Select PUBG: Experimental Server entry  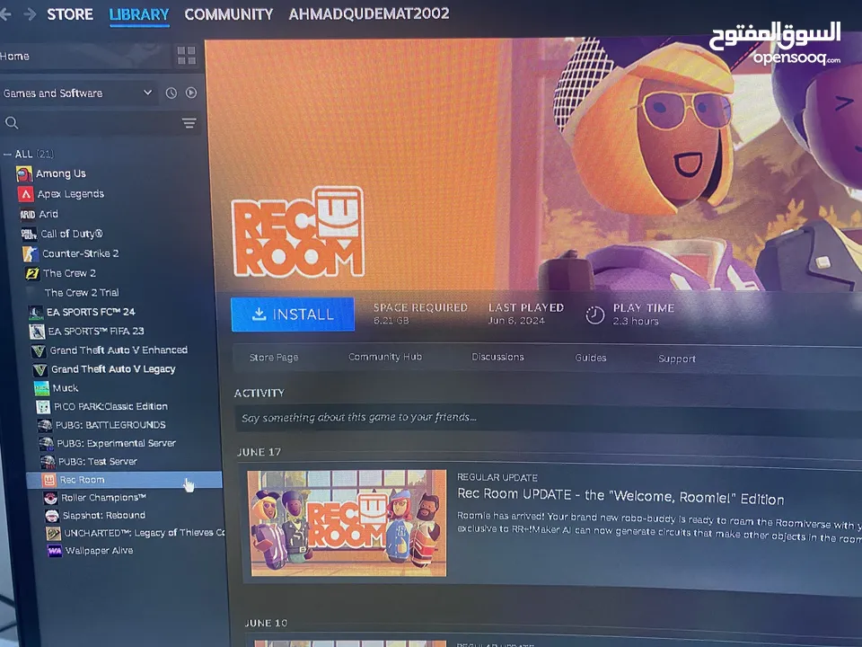(117, 443)
